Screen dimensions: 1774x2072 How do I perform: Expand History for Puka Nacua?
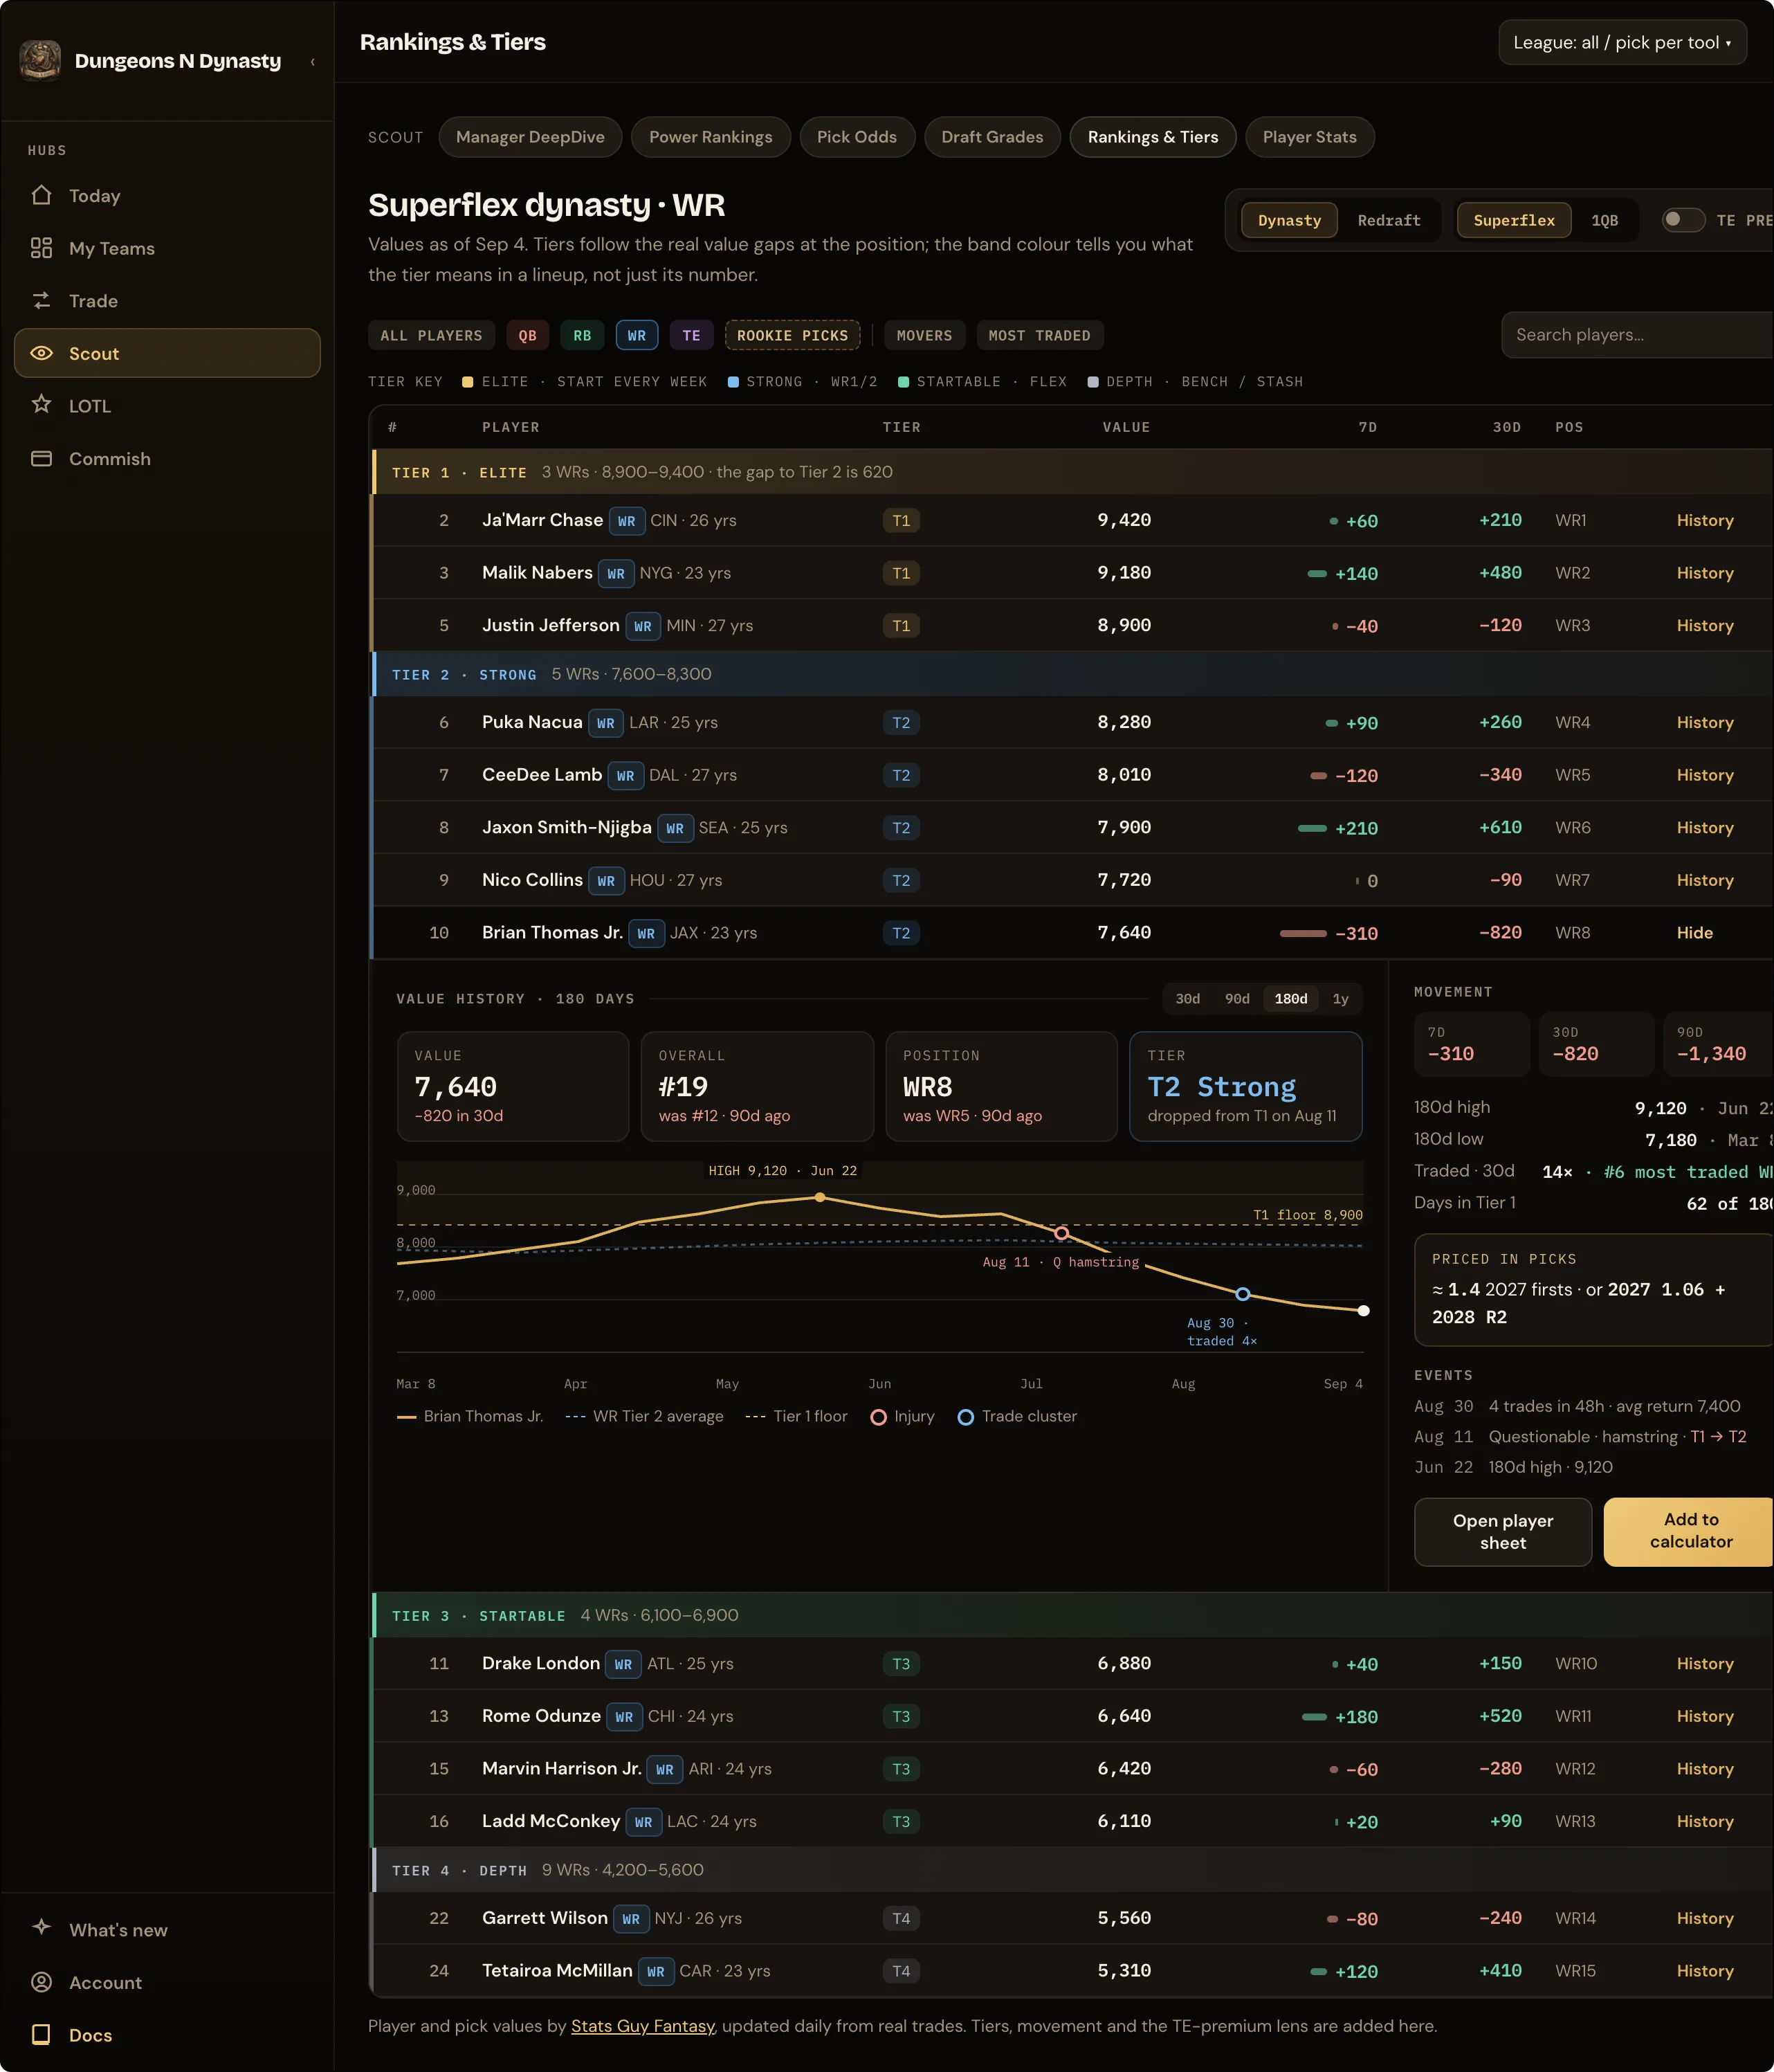point(1705,723)
